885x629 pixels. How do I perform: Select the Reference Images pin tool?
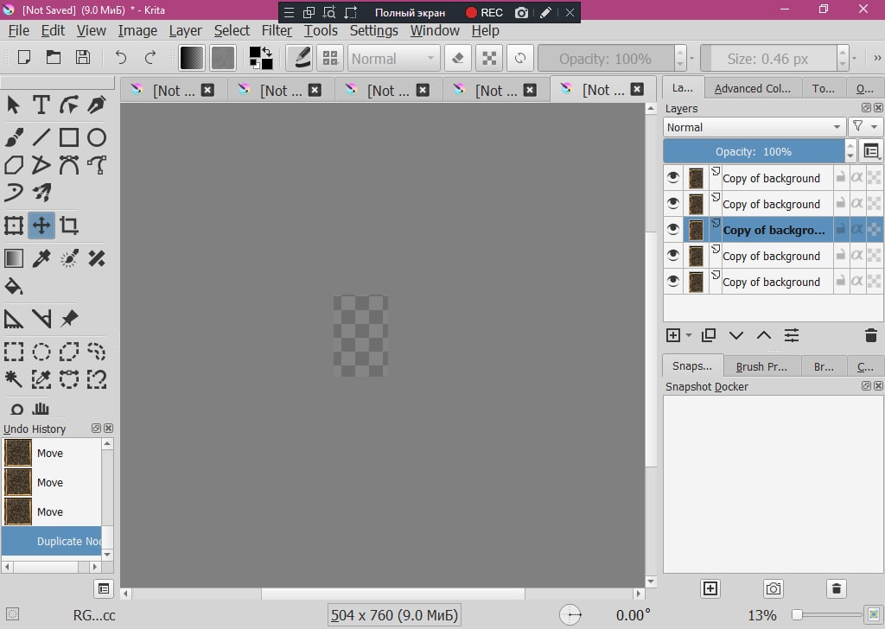point(69,319)
